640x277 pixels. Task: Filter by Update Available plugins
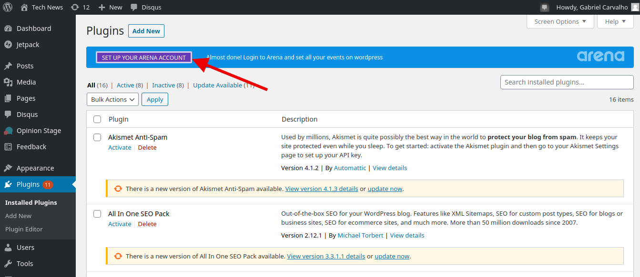pyautogui.click(x=223, y=85)
